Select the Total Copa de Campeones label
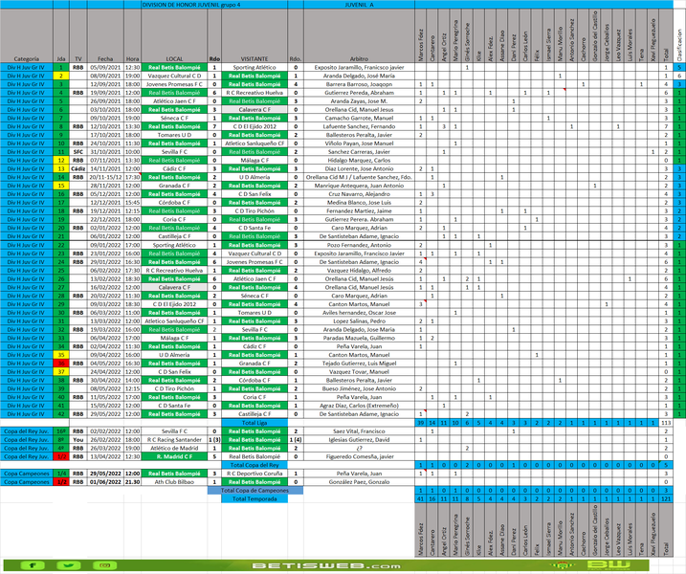This screenshot has width=686, height=574. 254,491
